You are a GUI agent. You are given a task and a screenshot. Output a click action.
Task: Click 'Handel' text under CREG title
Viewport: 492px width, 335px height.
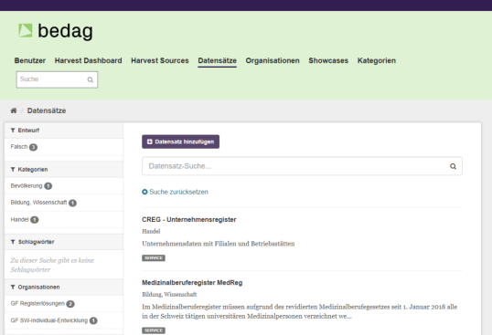pos(151,231)
